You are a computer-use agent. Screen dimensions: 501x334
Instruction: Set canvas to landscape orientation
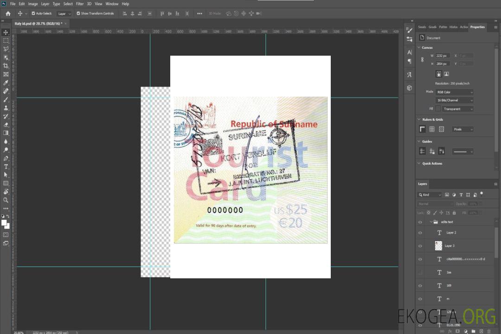[x=446, y=74]
